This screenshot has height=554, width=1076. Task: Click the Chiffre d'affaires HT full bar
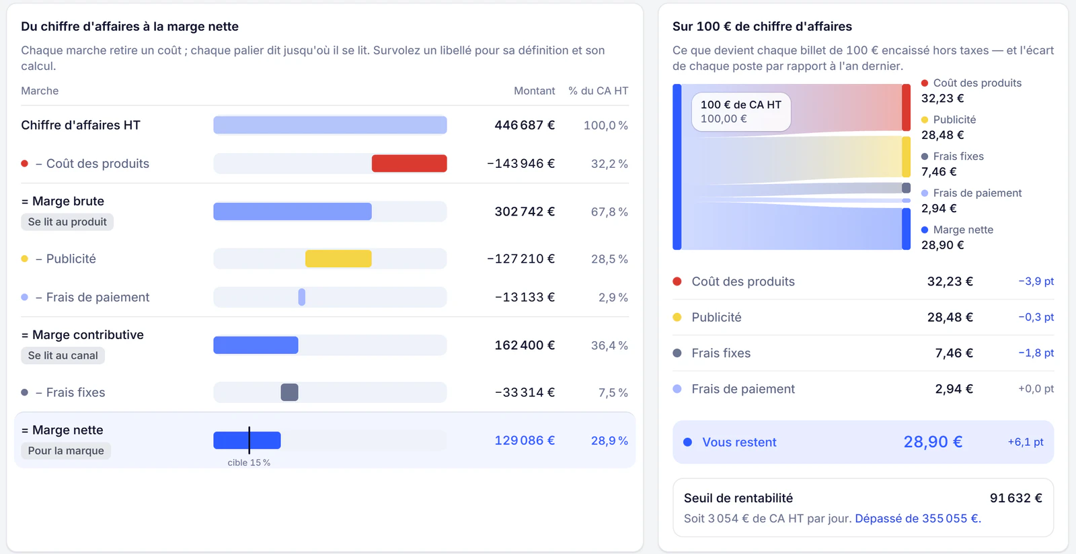[330, 125]
